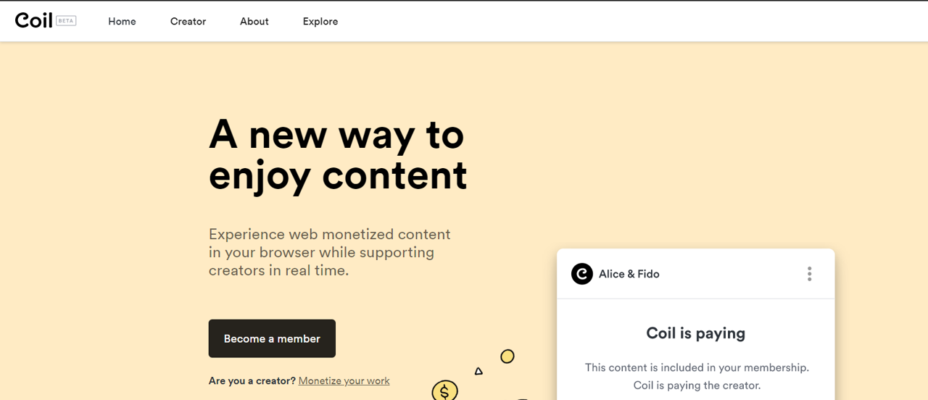Click "This content is included in your membership" text

pos(697,367)
